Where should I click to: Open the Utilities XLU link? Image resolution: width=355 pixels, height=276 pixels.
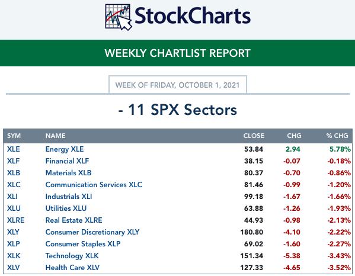66,208
